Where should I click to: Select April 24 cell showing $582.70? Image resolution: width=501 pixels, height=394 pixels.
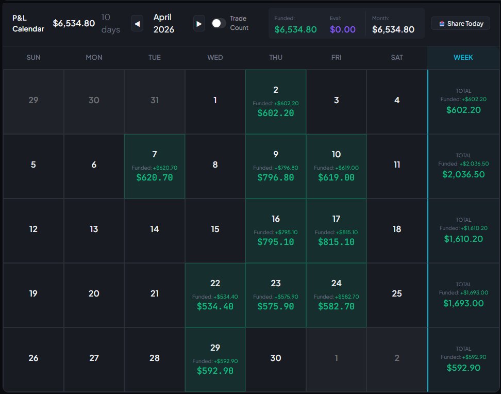tap(336, 295)
